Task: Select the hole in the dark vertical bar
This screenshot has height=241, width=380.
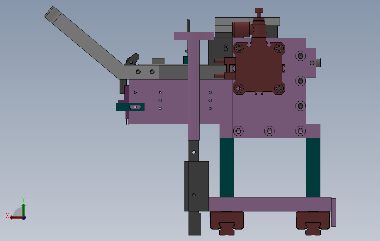Action: [194, 152]
